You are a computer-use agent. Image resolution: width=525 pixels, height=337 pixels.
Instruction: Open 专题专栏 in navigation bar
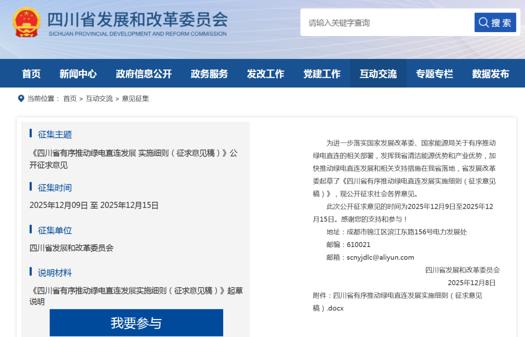click(x=435, y=74)
